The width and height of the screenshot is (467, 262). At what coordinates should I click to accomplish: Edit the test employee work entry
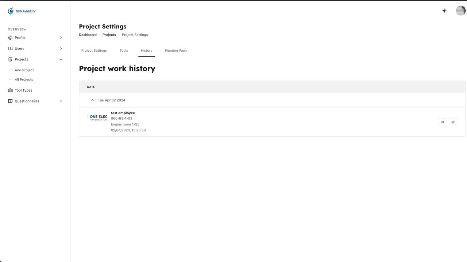click(x=453, y=122)
